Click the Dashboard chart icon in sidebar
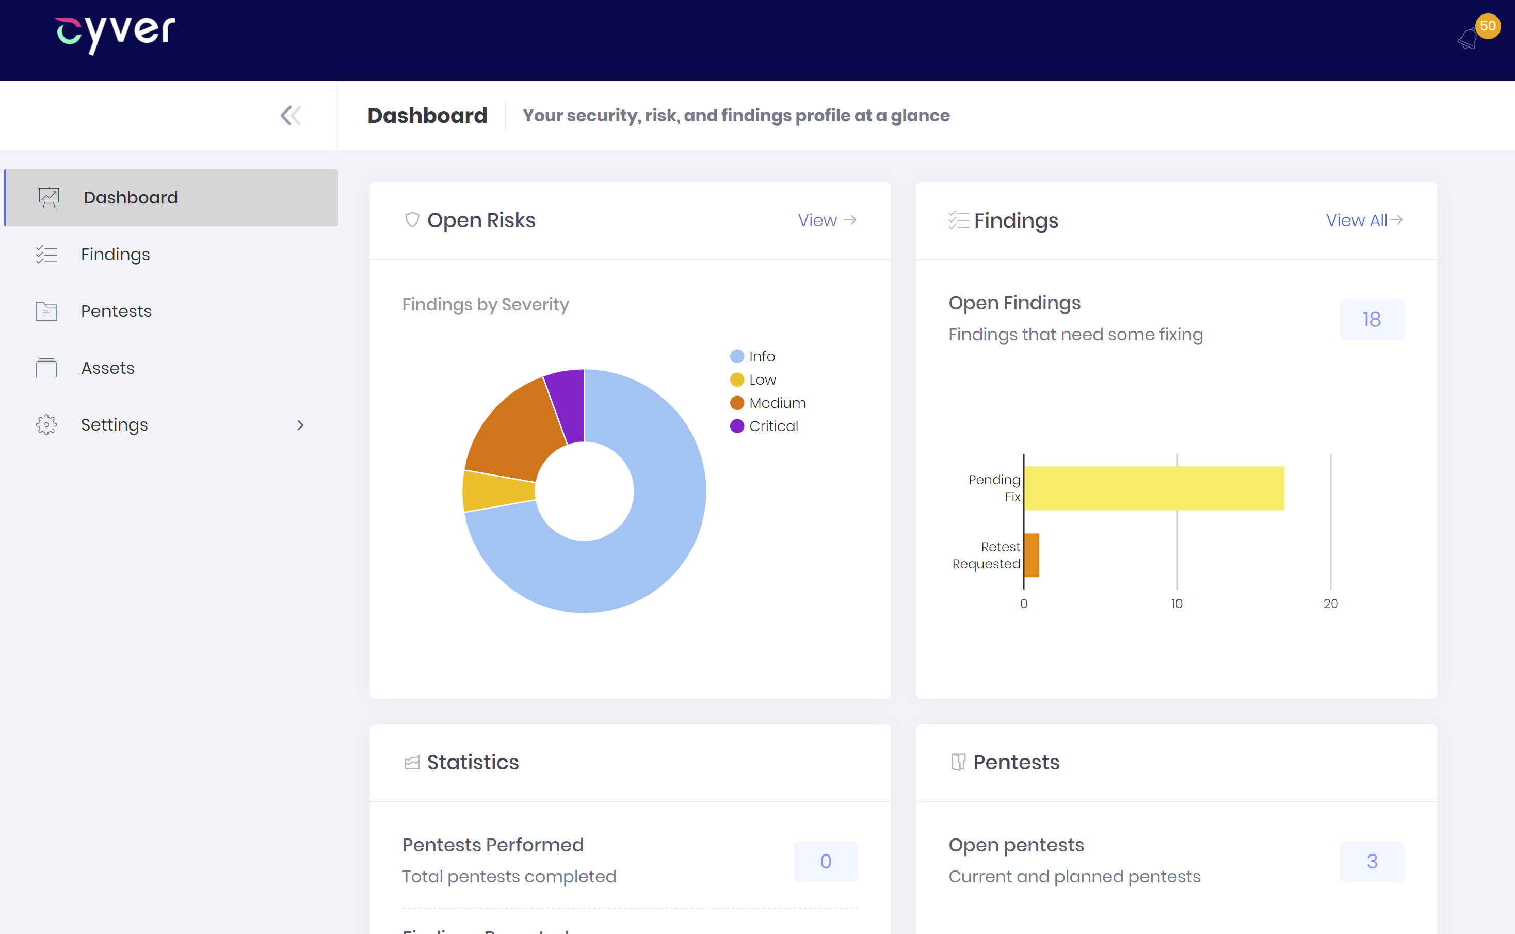1515x934 pixels. click(x=49, y=198)
